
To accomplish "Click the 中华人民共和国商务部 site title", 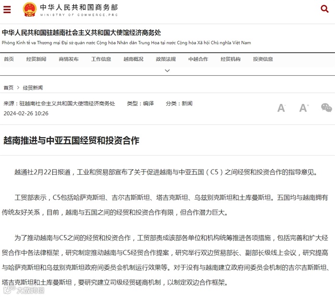I will click(x=79, y=7).
